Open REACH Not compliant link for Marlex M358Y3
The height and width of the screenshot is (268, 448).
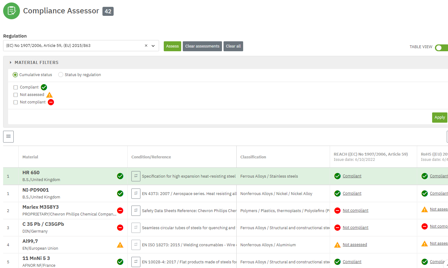tap(355, 211)
